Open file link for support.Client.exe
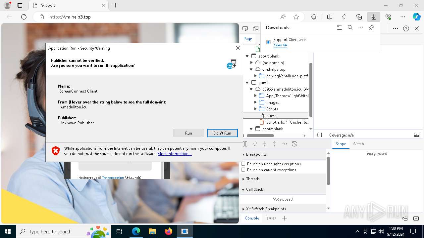 click(x=281, y=45)
